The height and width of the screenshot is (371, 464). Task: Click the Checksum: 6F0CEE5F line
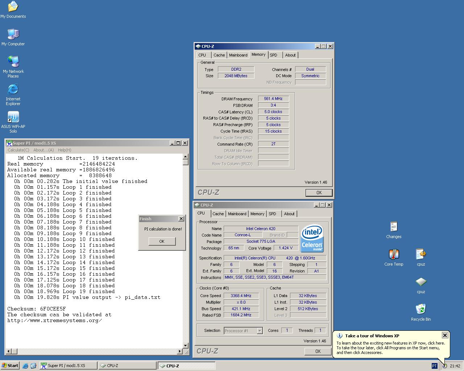(x=37, y=309)
